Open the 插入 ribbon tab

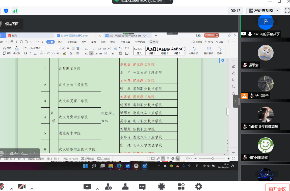pyautogui.click(x=60, y=42)
